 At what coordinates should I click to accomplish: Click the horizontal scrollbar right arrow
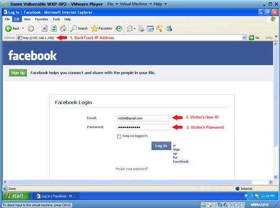coord(271,182)
